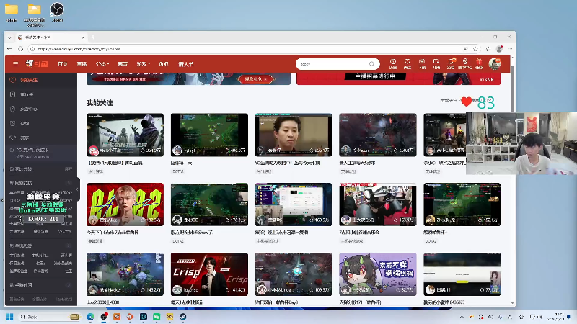Screen dimensions: 577x324
Task: Expand the 游戏 dropdown in the nav bar
Action: pyautogui.click(x=143, y=64)
